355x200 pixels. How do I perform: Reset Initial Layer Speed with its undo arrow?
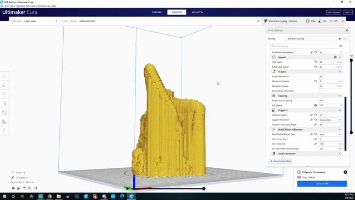(316, 67)
